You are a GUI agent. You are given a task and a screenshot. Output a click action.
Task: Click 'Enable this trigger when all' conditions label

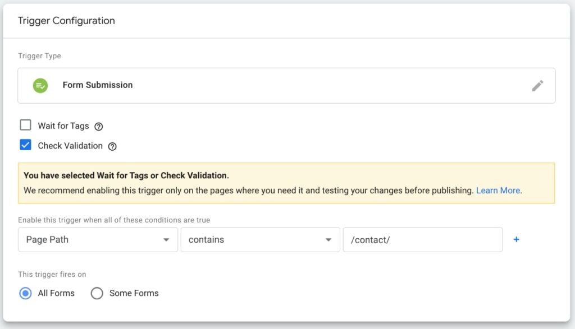(x=114, y=220)
